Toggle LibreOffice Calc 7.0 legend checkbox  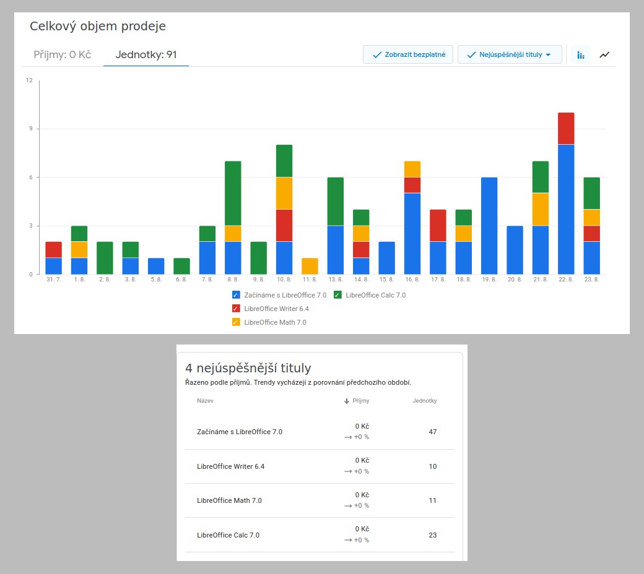click(x=337, y=295)
